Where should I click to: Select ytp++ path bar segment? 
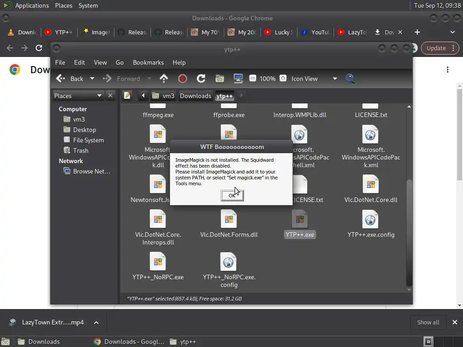point(224,96)
